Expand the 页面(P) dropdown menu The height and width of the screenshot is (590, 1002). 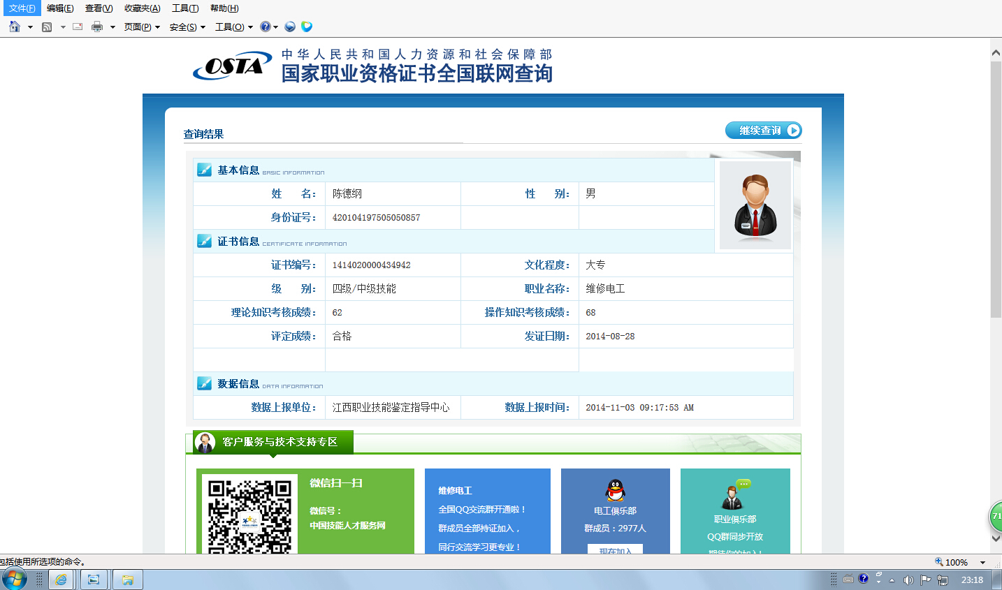click(x=142, y=27)
